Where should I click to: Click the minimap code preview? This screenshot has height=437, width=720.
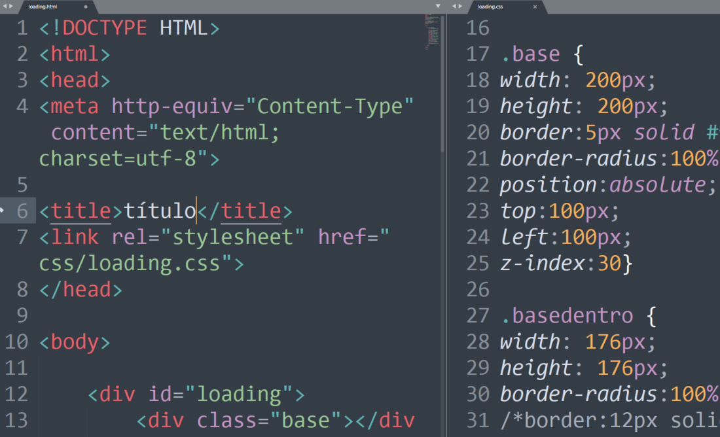(431, 32)
